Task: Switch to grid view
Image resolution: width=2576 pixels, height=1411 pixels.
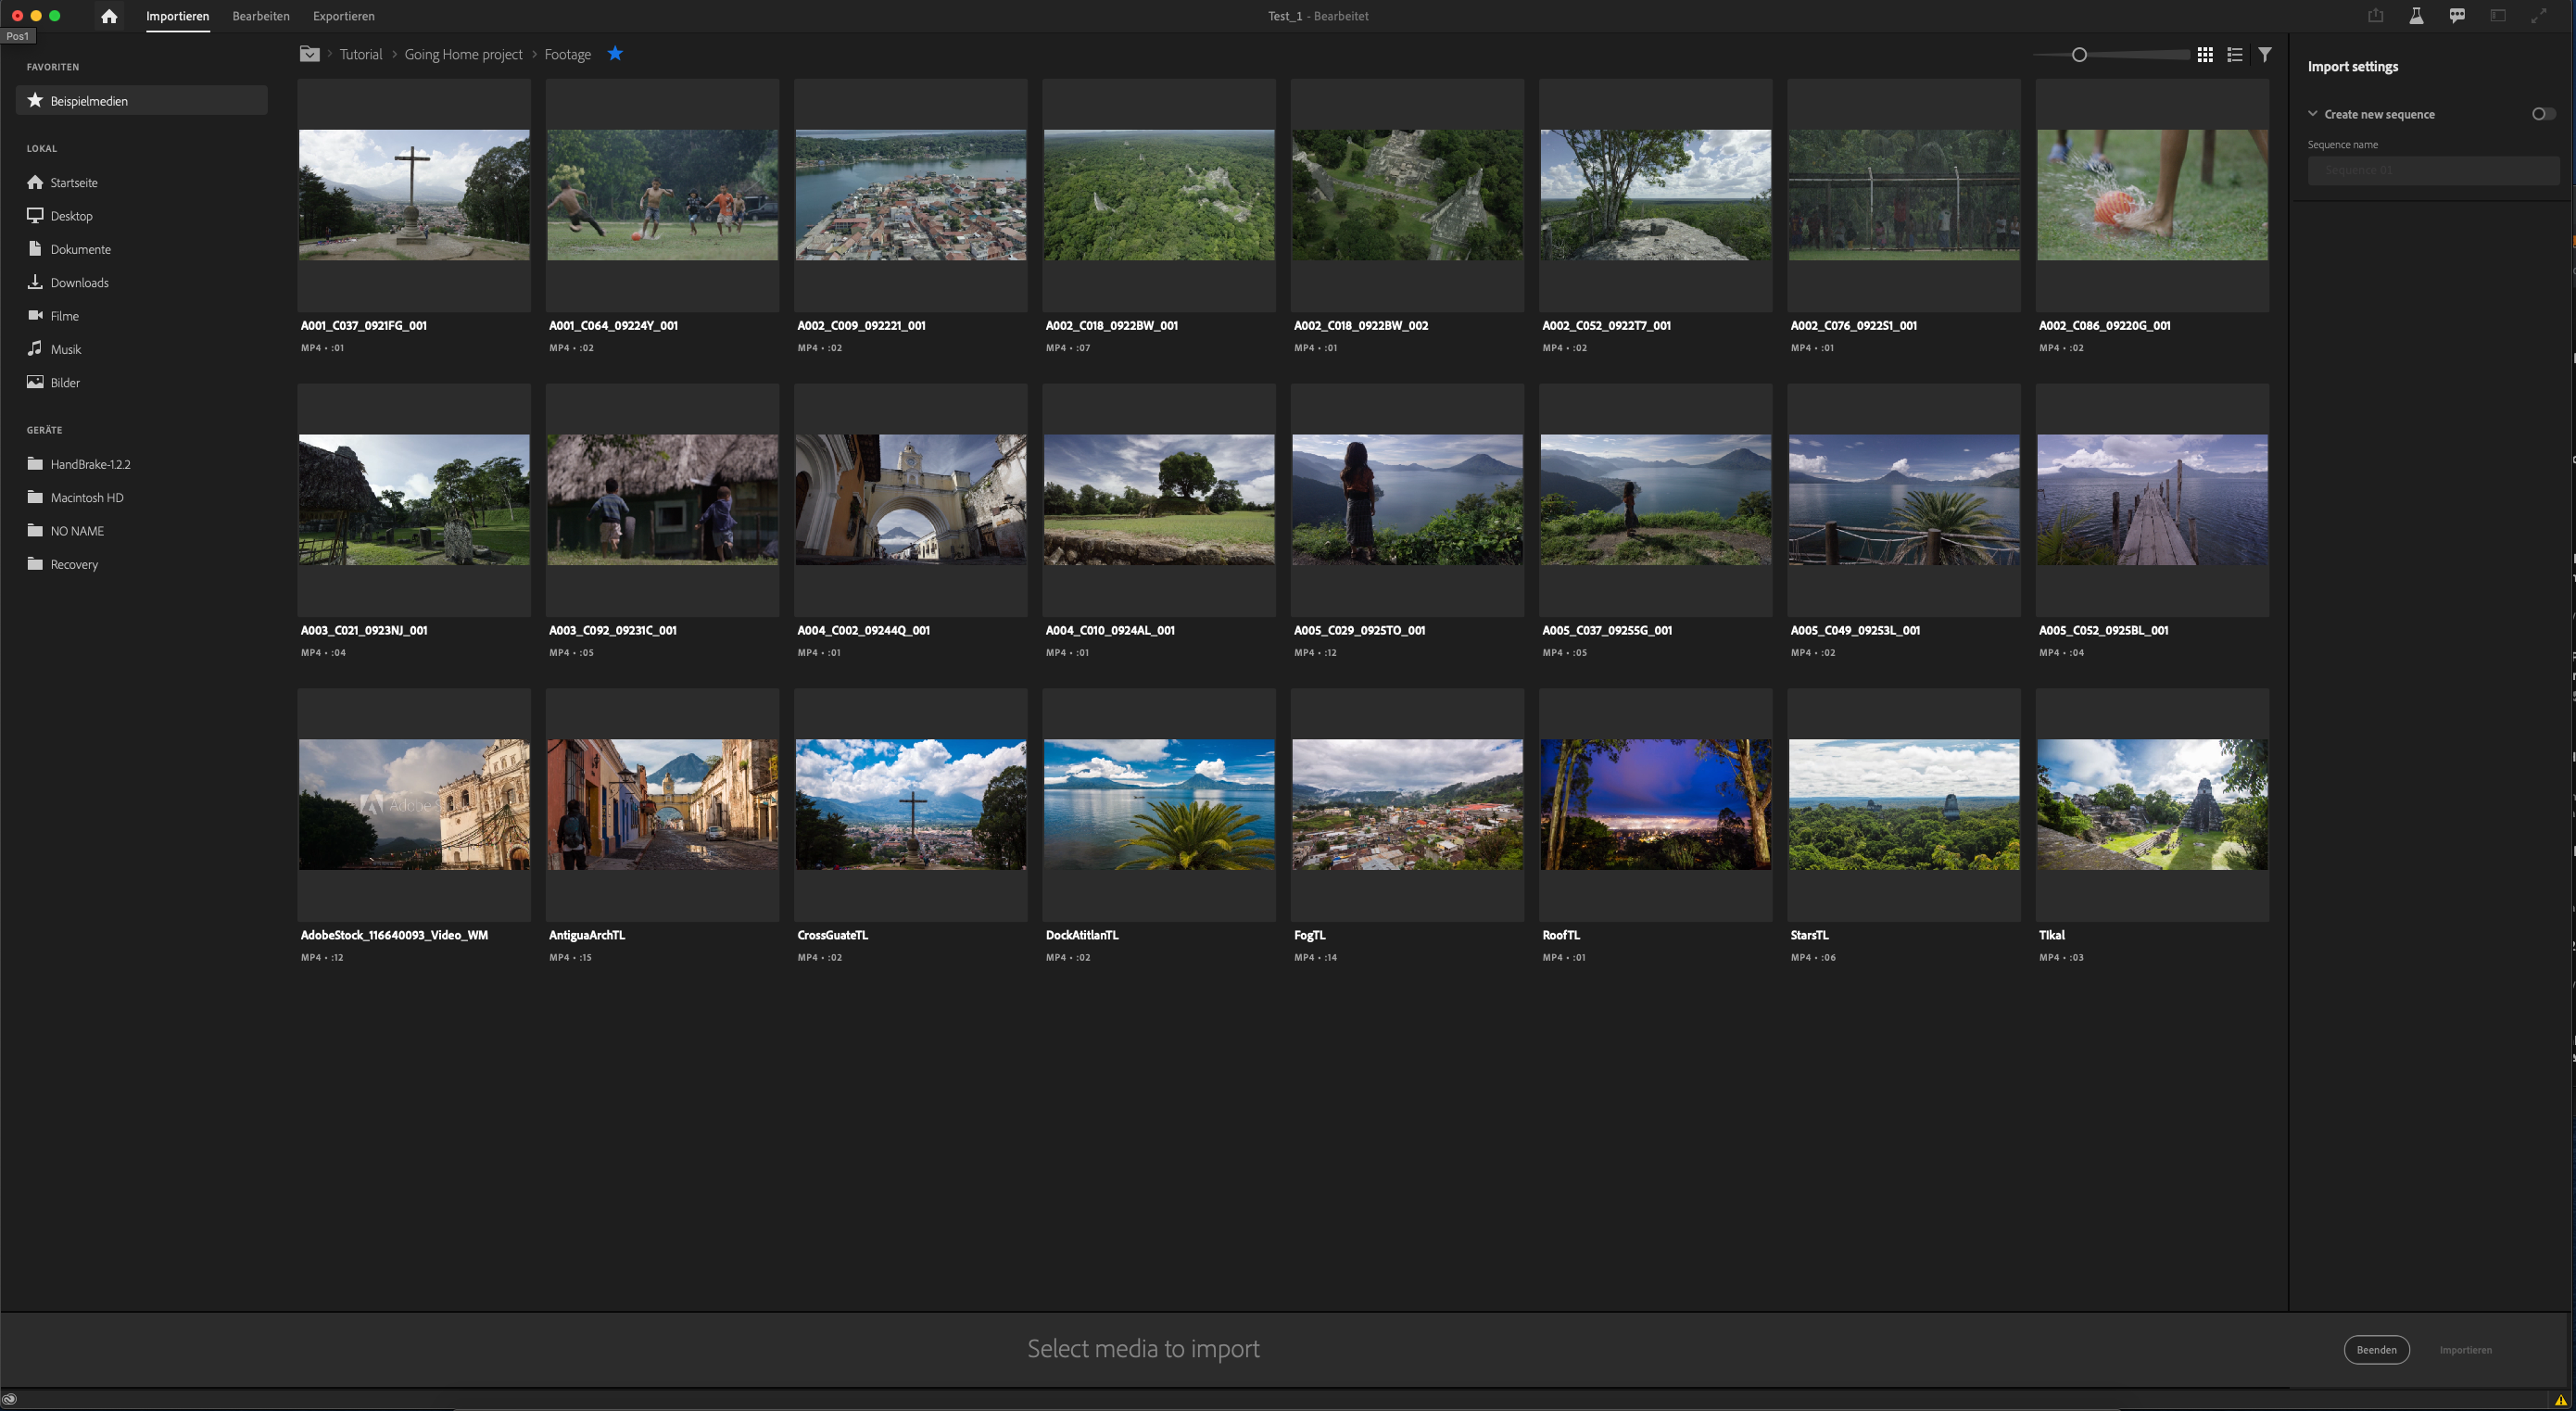Action: (x=2204, y=55)
